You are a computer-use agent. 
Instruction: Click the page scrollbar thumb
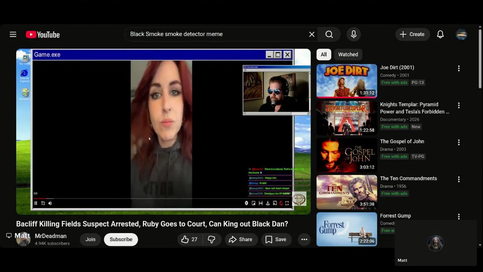480,59
